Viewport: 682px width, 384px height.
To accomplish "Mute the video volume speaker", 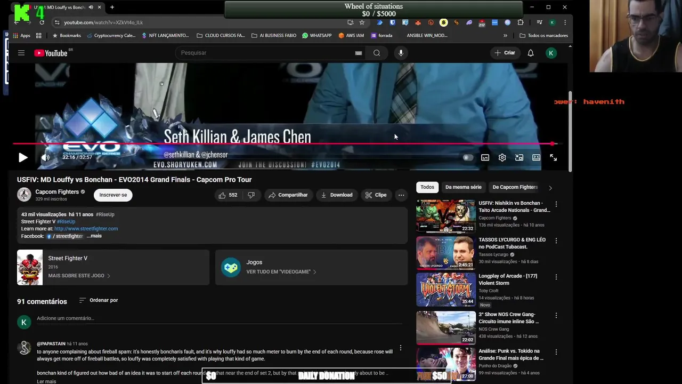I will 45,157.
